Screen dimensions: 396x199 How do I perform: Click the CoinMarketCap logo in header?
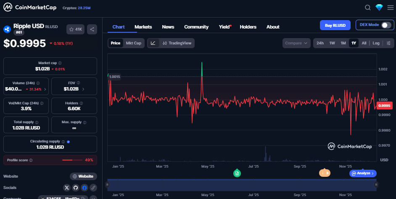(x=30, y=7)
